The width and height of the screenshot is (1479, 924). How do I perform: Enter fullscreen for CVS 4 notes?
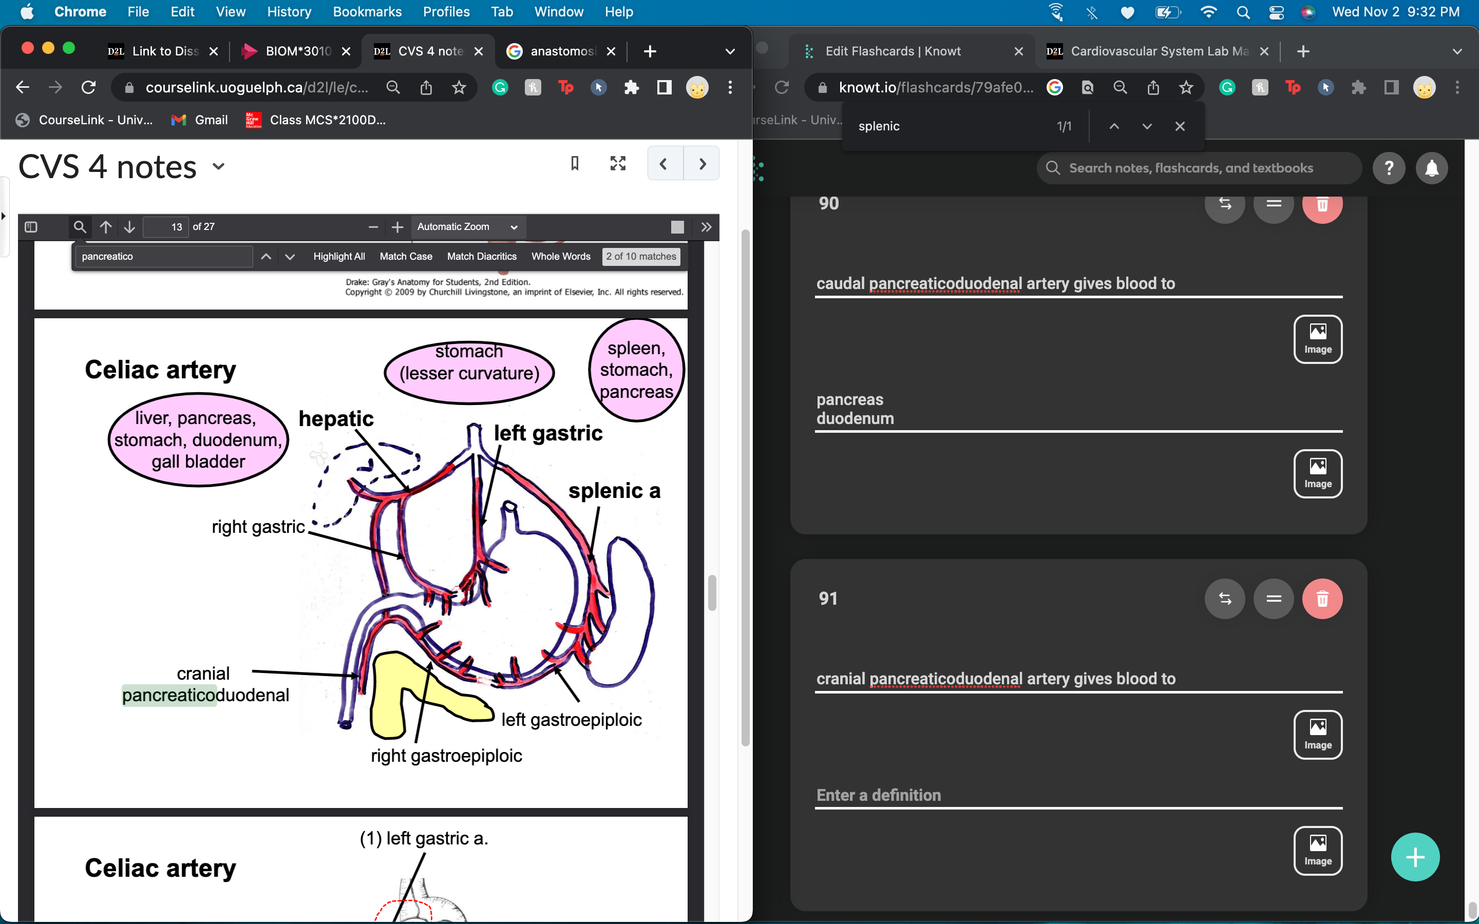tap(618, 163)
